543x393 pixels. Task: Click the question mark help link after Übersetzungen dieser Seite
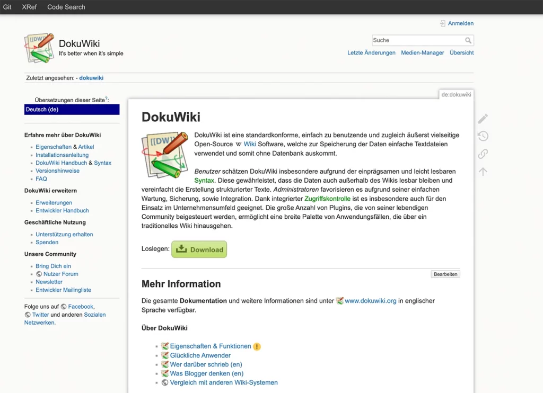click(x=106, y=99)
